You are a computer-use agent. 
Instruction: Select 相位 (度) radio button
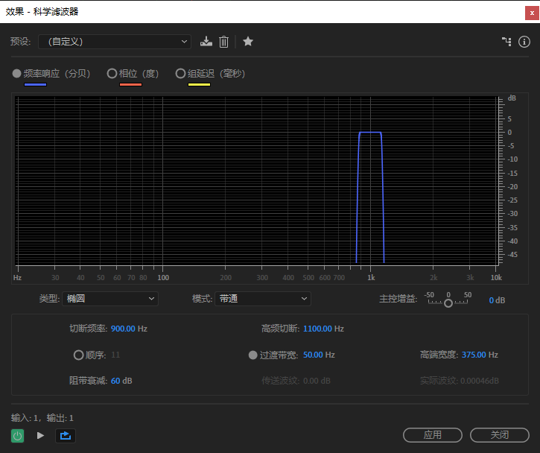[112, 74]
